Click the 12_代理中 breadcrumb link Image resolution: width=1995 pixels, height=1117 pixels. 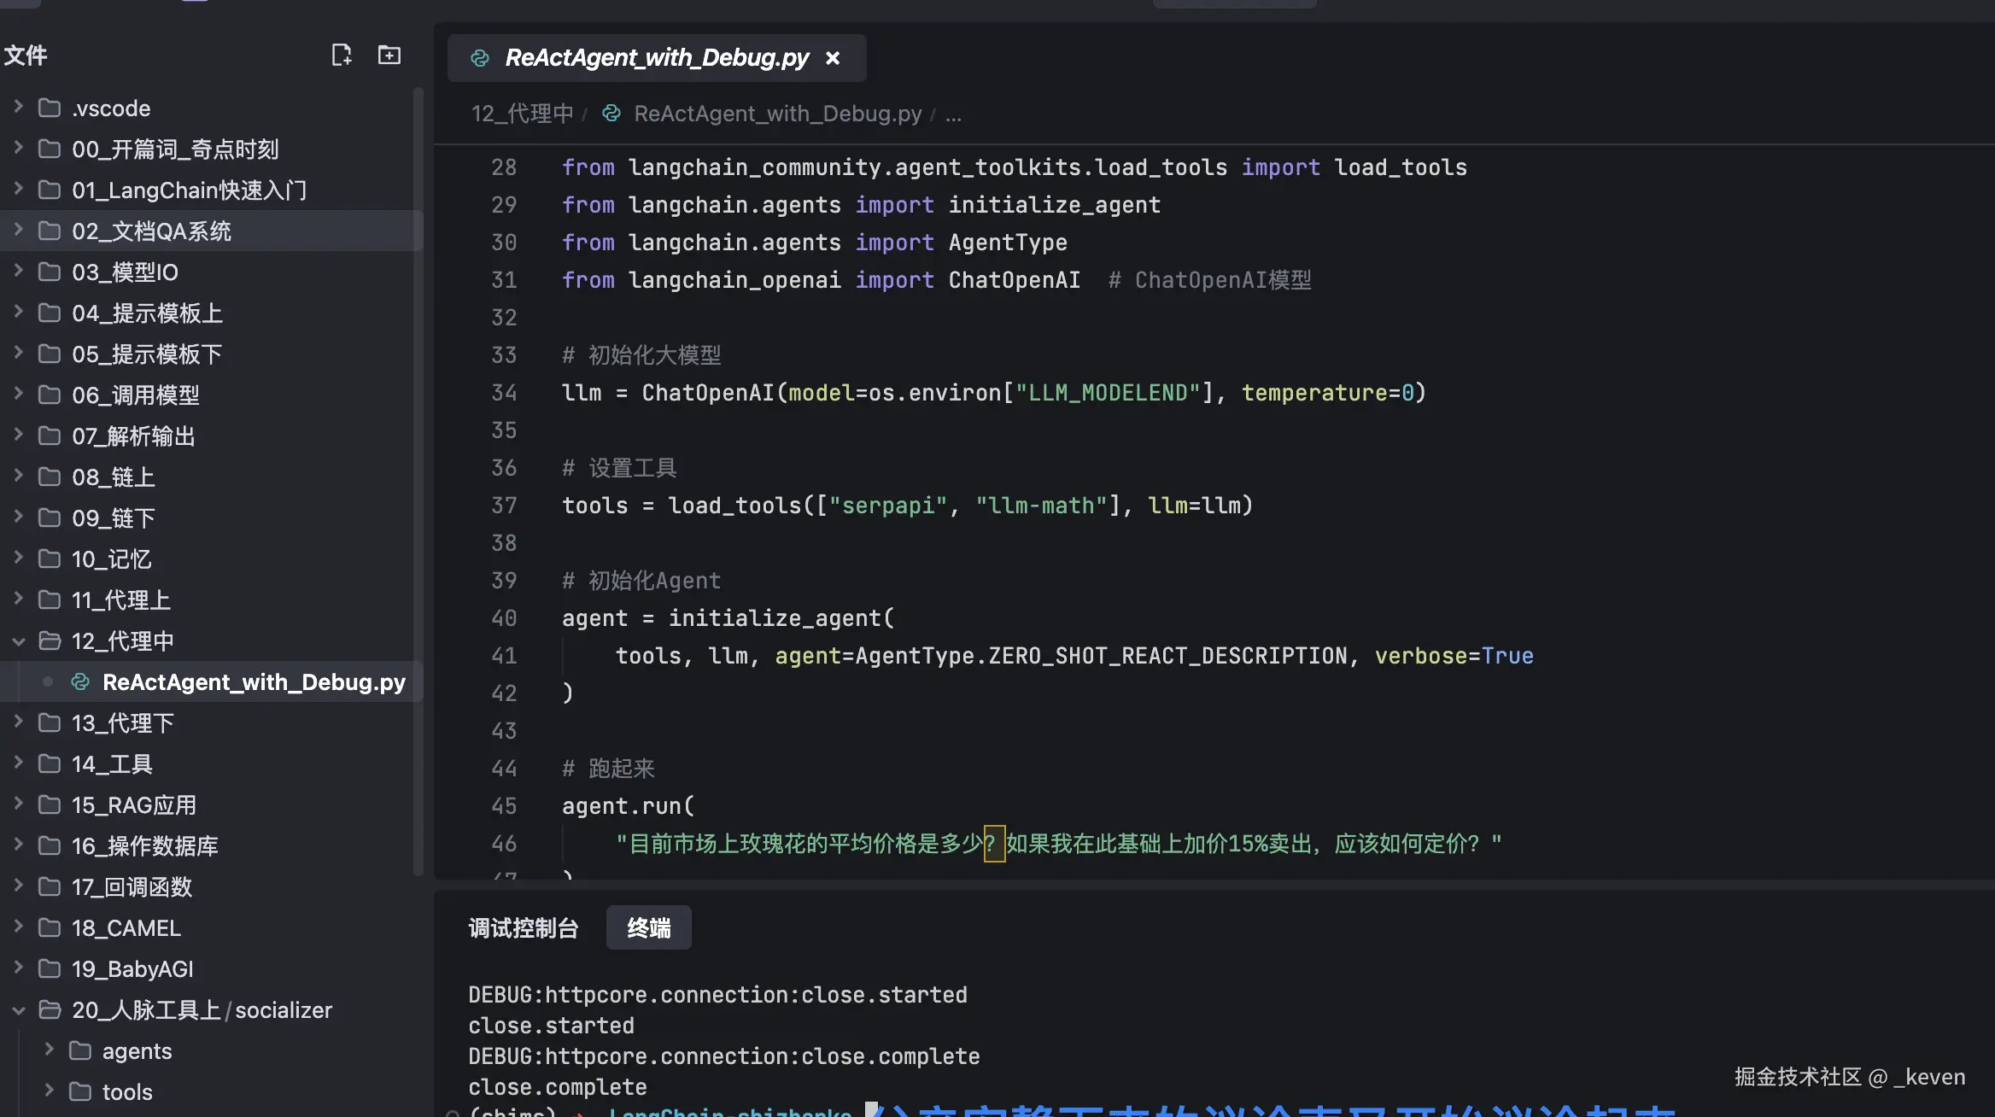[522, 114]
